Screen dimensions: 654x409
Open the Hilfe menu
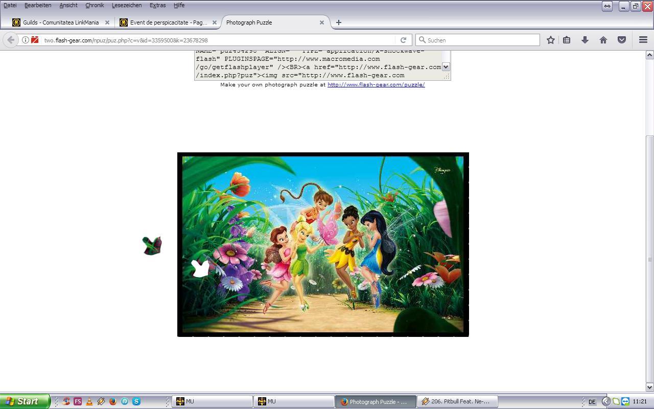click(179, 5)
